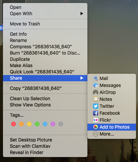138x162 pixels.
Task: Click the Flickr dots icon
Action: (x=96, y=120)
